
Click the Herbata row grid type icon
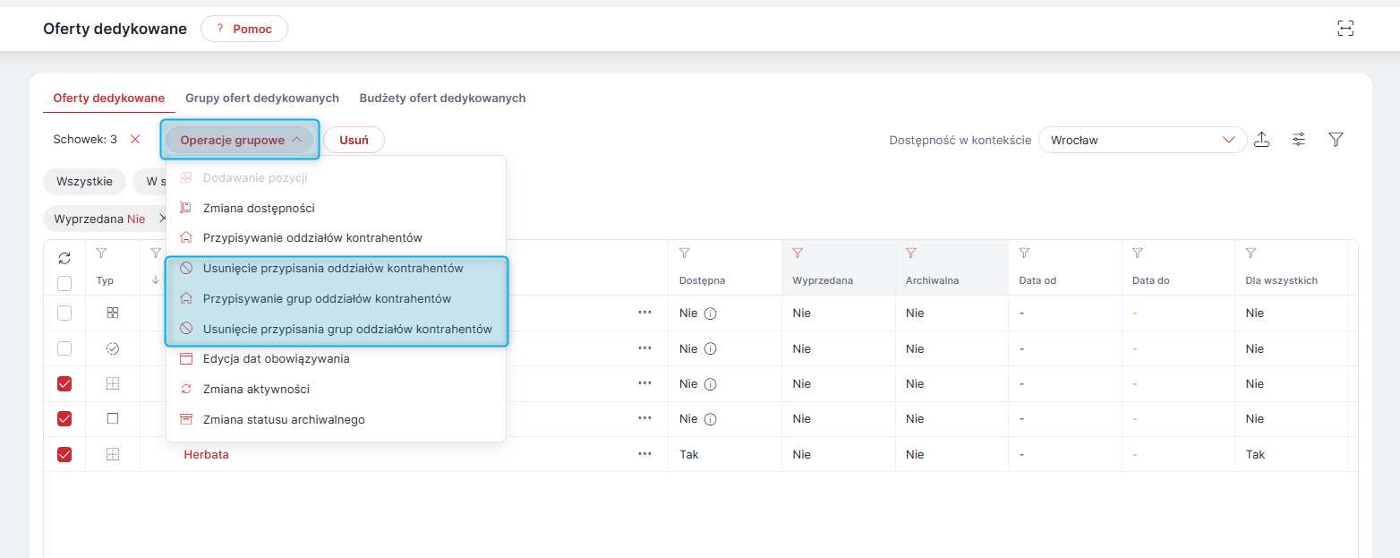tap(113, 454)
